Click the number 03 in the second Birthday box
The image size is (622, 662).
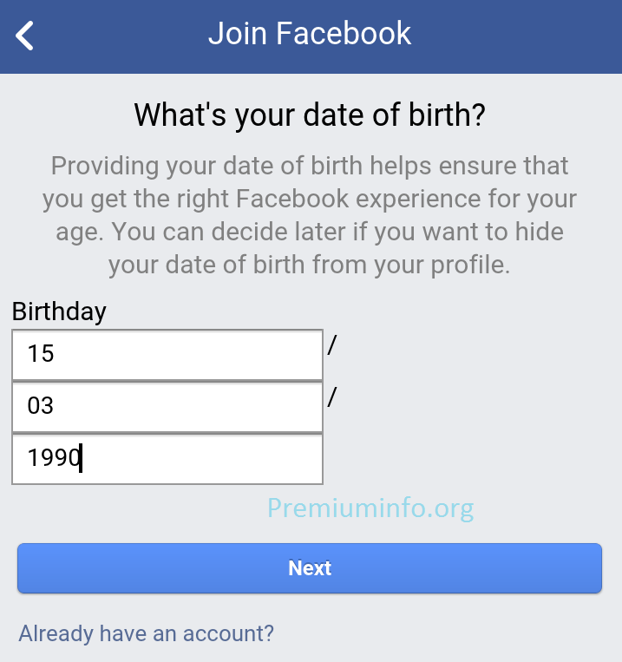pos(40,406)
